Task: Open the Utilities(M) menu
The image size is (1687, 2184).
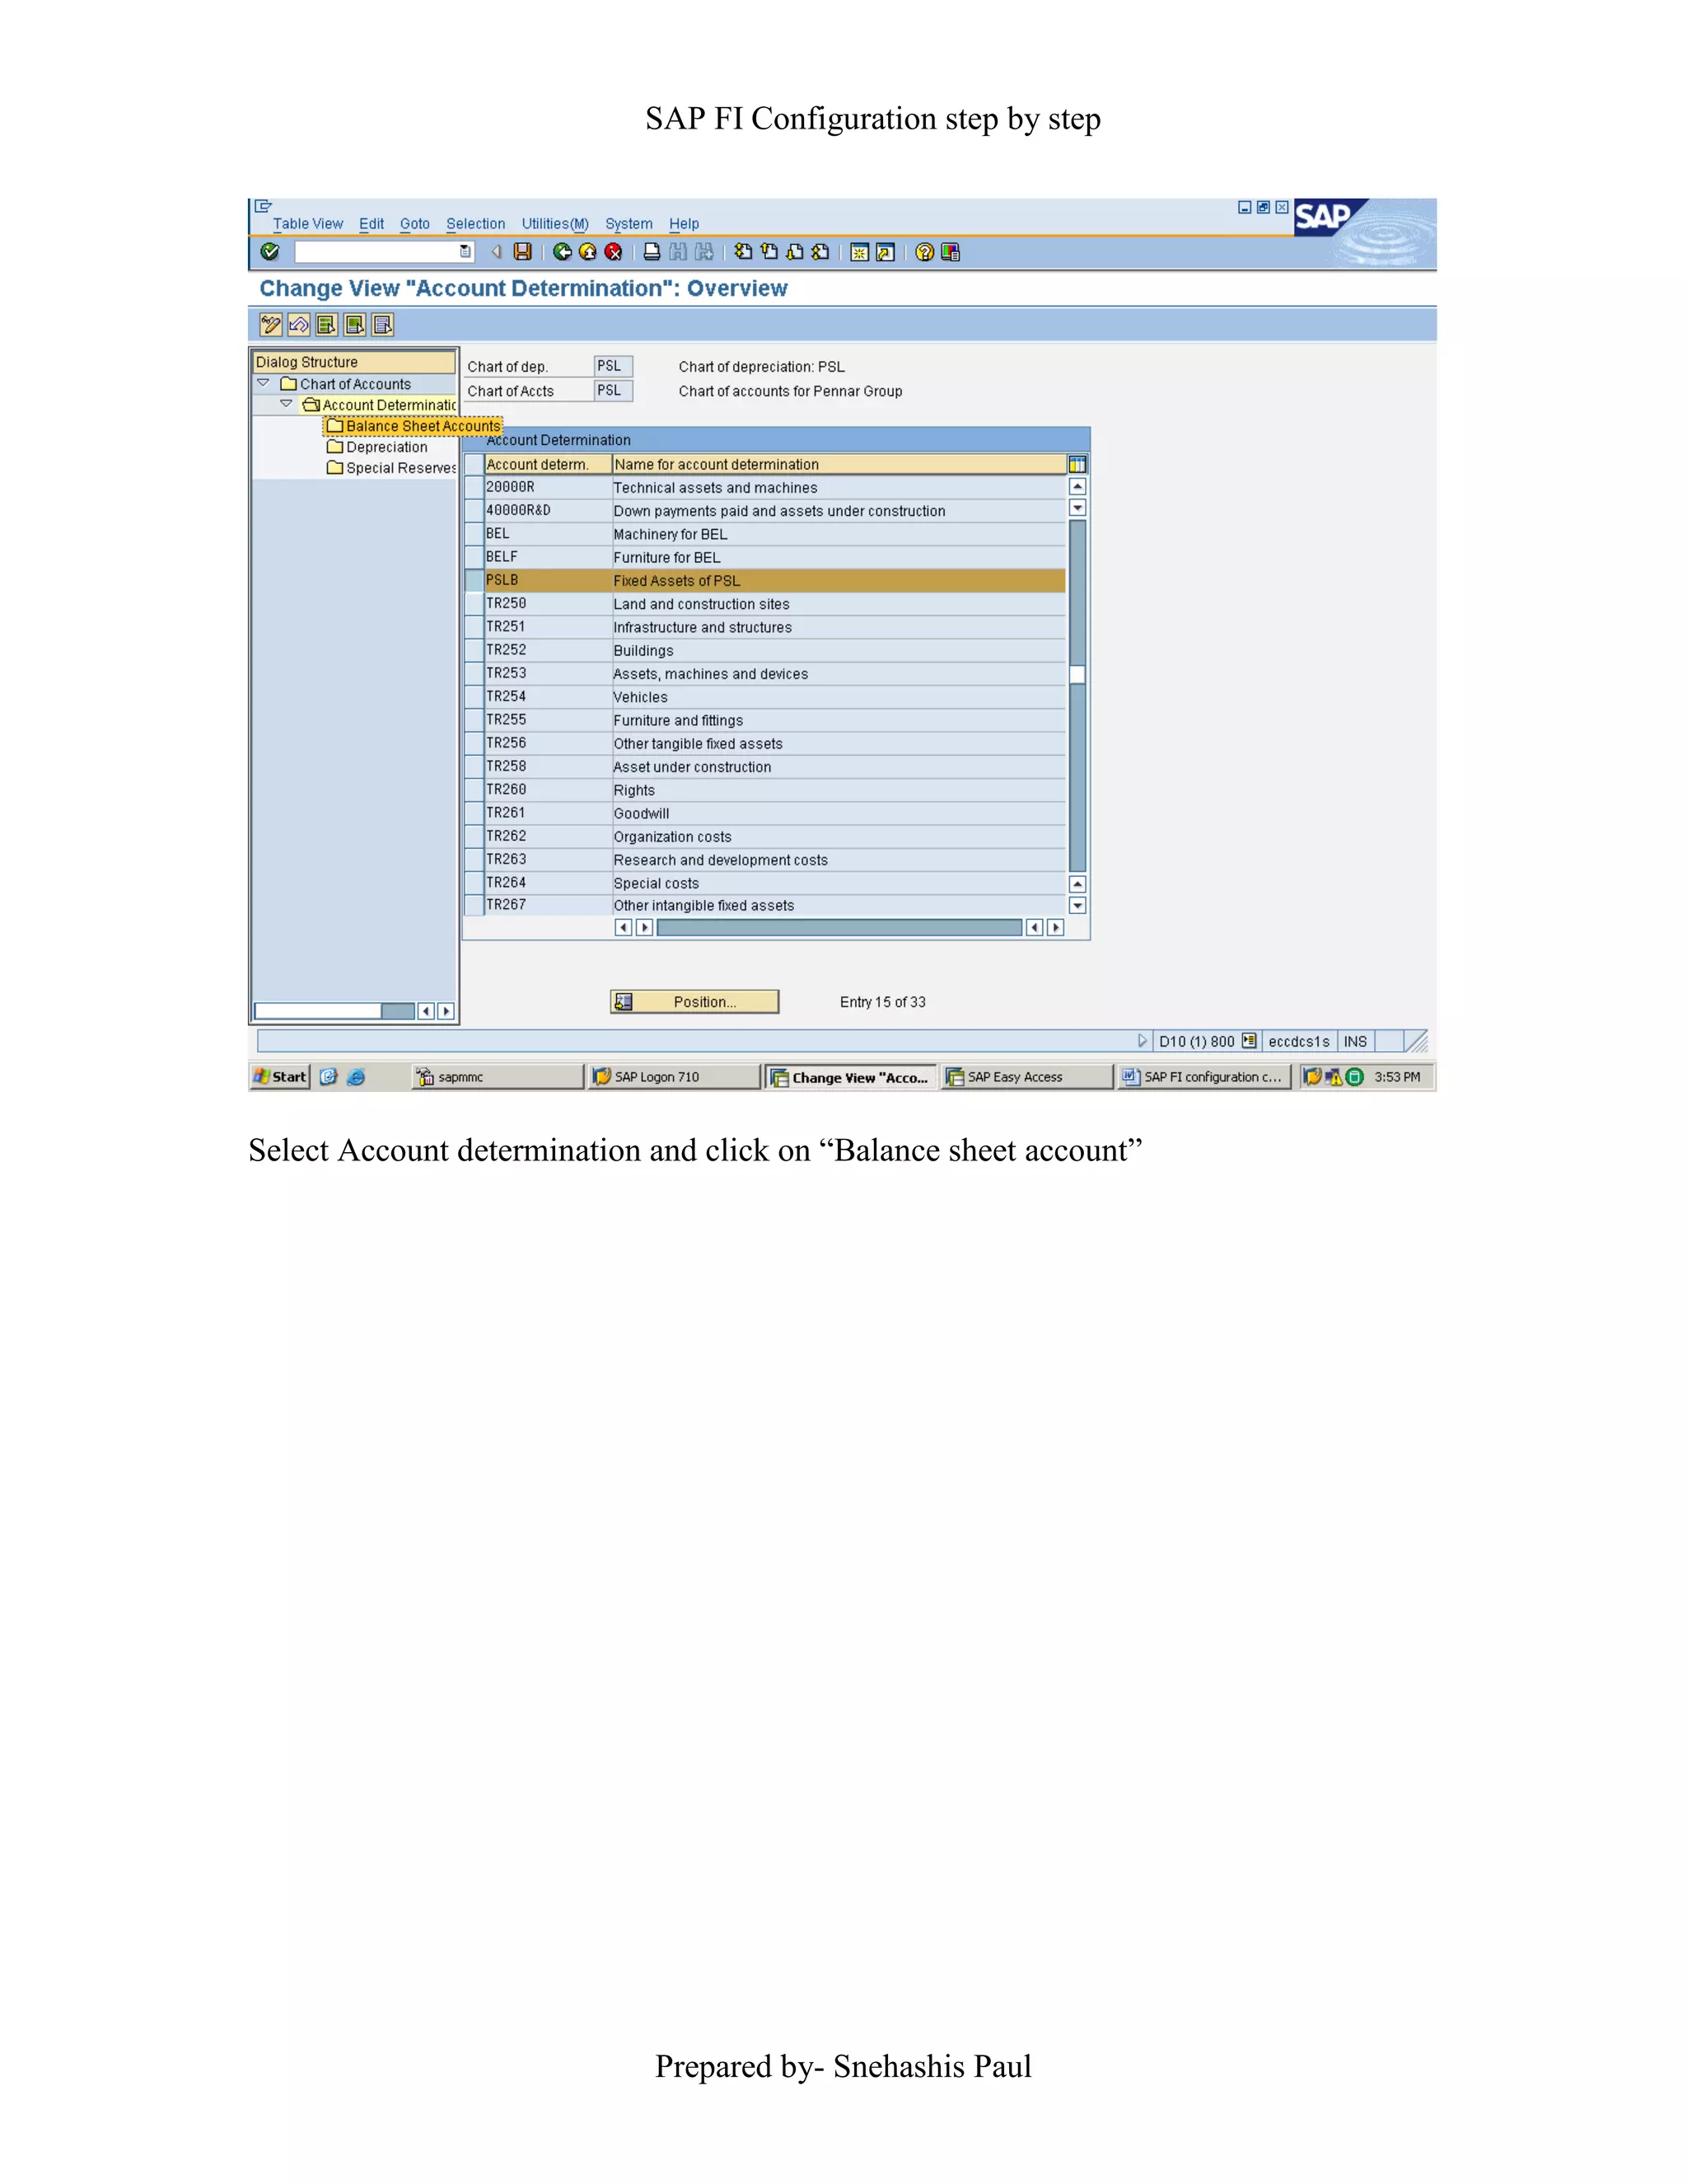Action: [x=556, y=224]
